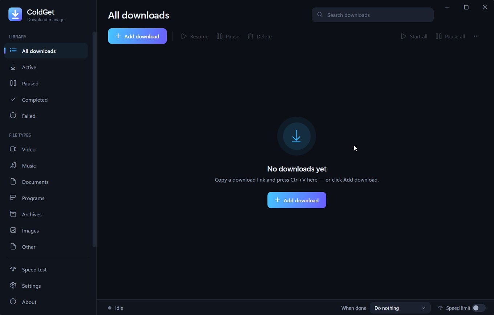
Task: Click the search magnifier icon
Action: 320,15
